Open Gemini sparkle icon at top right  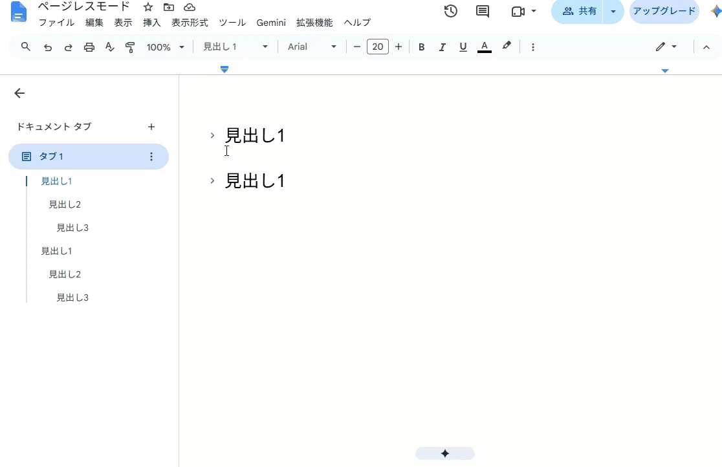[716, 11]
